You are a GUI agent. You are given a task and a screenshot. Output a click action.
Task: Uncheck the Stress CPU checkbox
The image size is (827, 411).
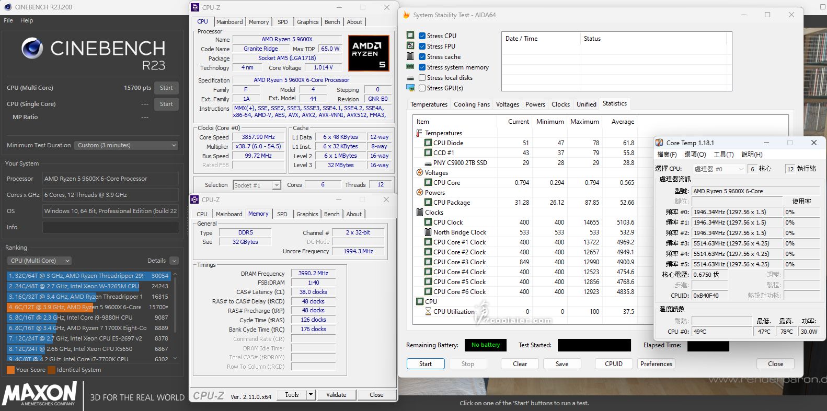coord(422,36)
